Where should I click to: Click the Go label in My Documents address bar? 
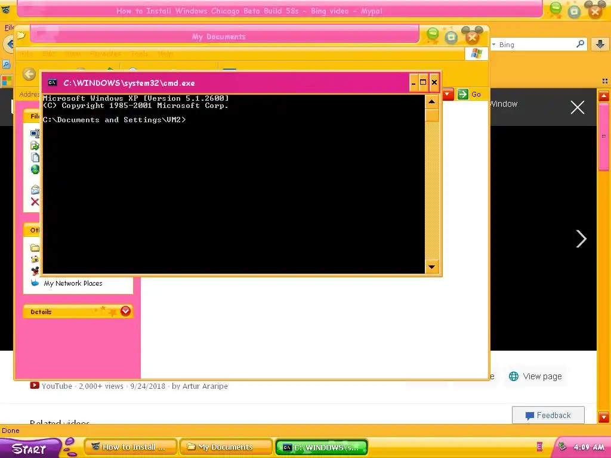click(x=476, y=94)
